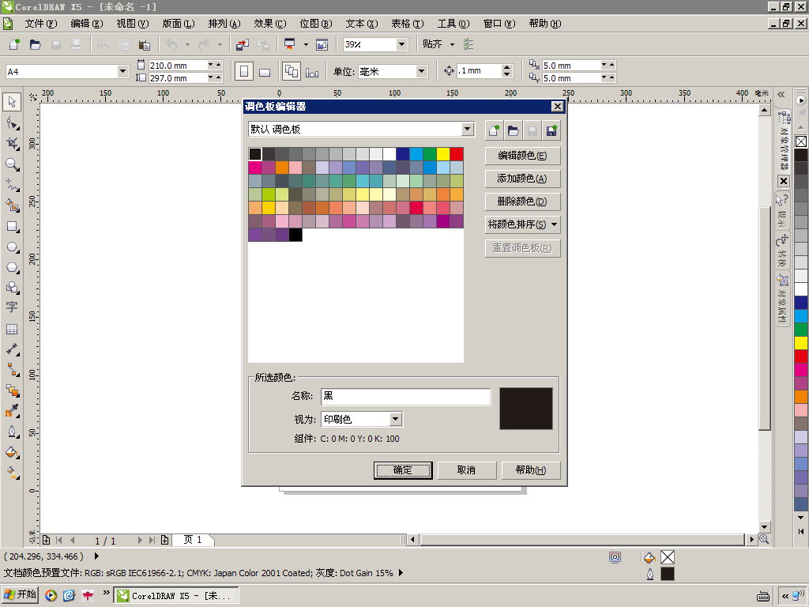809x607 pixels.
Task: Select the Ellipse tool
Action: [12, 247]
